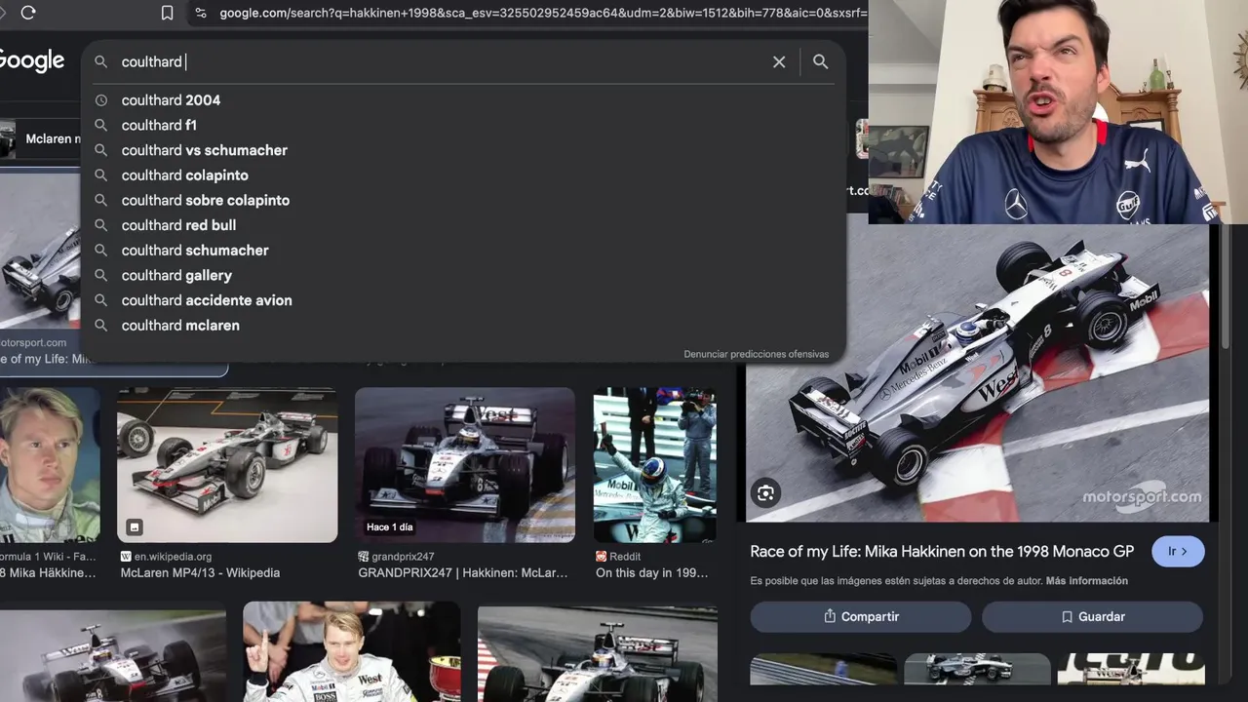Submit search using the magnifier button
The width and height of the screenshot is (1248, 702).
pos(820,61)
